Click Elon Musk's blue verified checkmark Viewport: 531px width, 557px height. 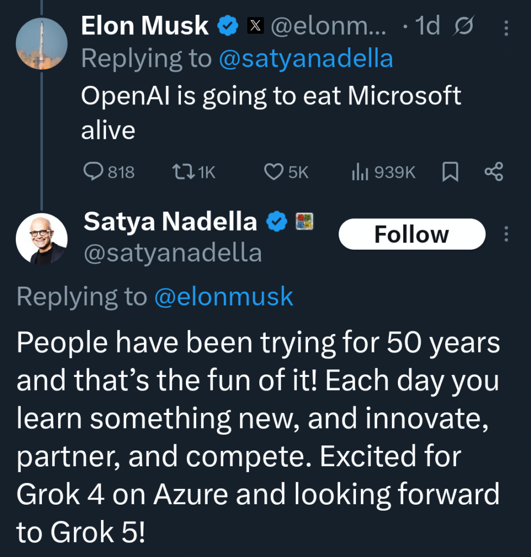228,26
